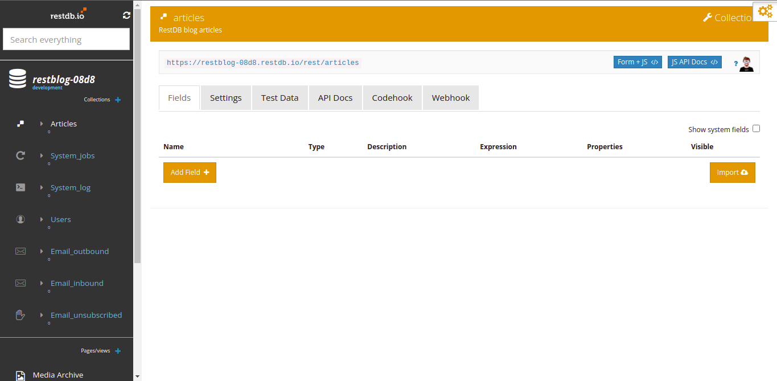
Task: Click the sidebar vertical scrollbar thumb
Action: [137, 136]
